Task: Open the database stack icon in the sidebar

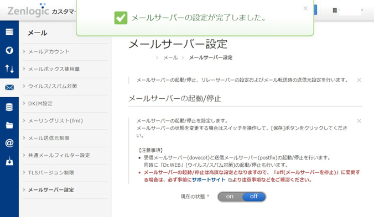Action: (9, 107)
